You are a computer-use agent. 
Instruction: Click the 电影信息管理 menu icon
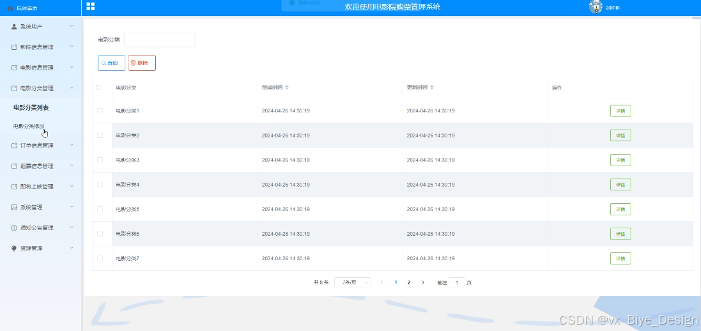(x=14, y=68)
